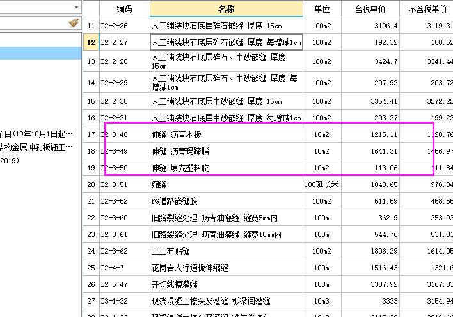Image resolution: width=453 pixels, height=317 pixels.
Task: Click code cell D2-3-52
Action: tap(125, 201)
